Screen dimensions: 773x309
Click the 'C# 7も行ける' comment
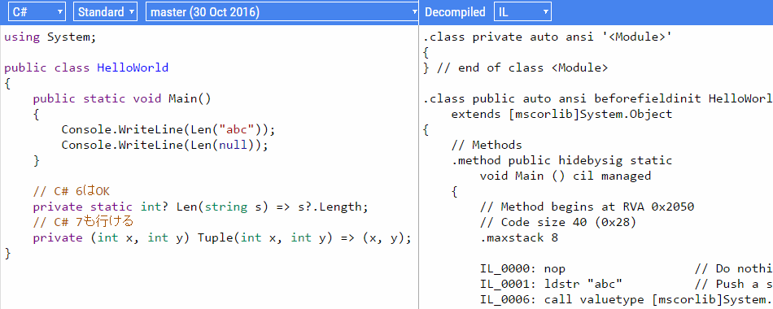click(83, 222)
